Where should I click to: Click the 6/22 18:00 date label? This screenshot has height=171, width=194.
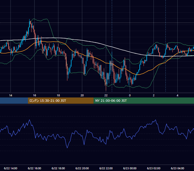point(58,168)
